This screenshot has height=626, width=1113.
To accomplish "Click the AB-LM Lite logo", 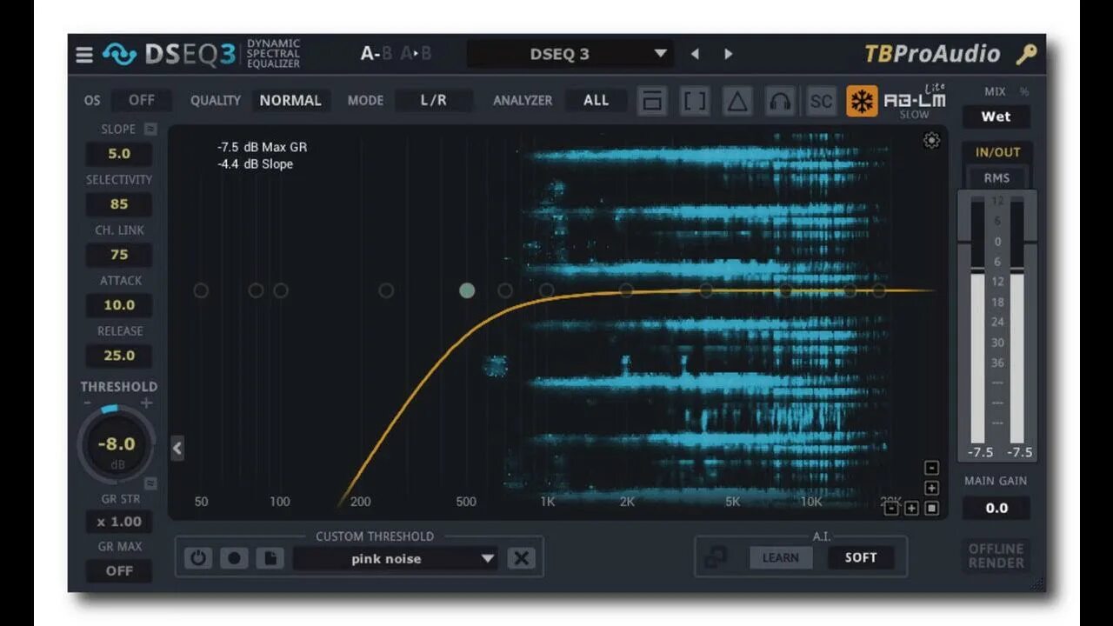I will coord(915,101).
